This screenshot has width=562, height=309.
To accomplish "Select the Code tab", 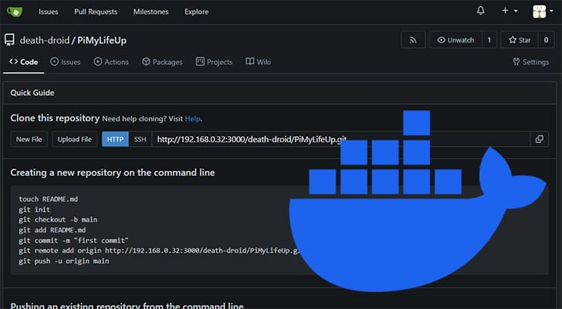I will coord(24,62).
